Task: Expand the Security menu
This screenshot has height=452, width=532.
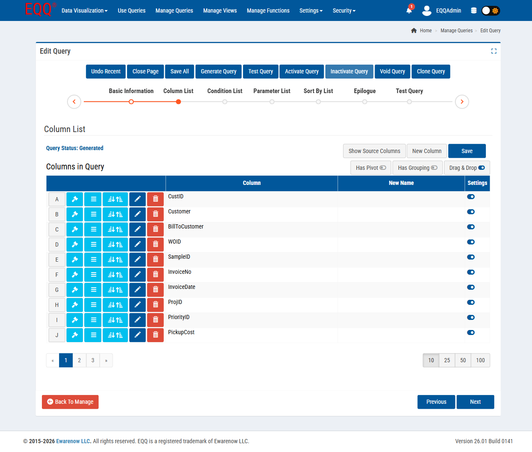Action: coord(344,10)
